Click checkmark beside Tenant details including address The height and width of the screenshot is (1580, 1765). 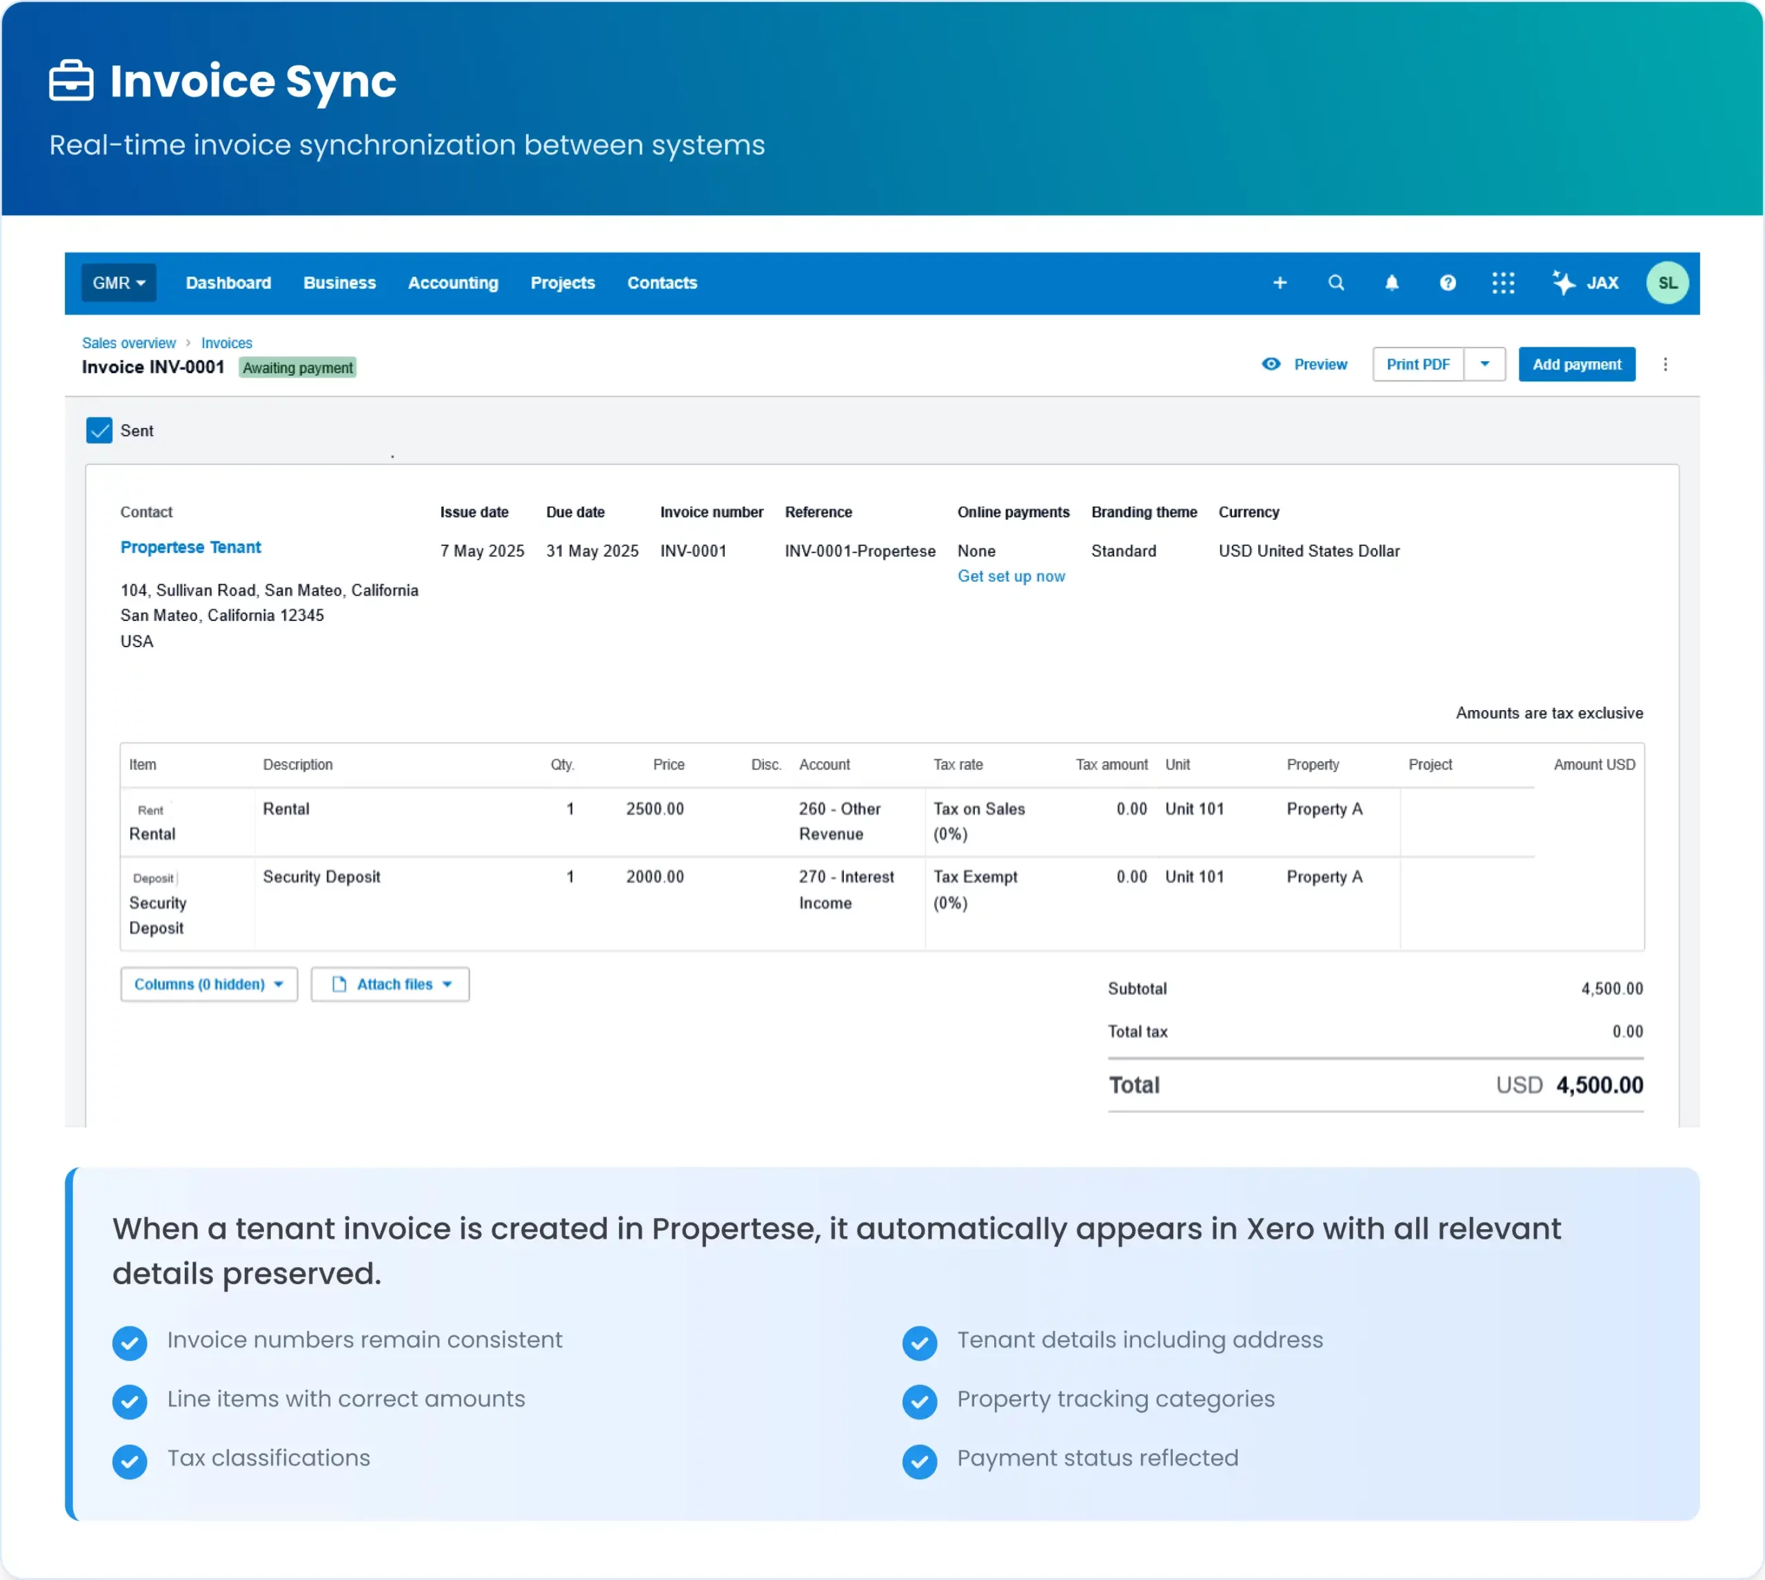click(x=920, y=1342)
